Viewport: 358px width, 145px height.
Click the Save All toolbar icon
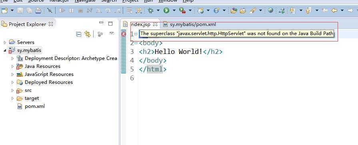click(30, 10)
